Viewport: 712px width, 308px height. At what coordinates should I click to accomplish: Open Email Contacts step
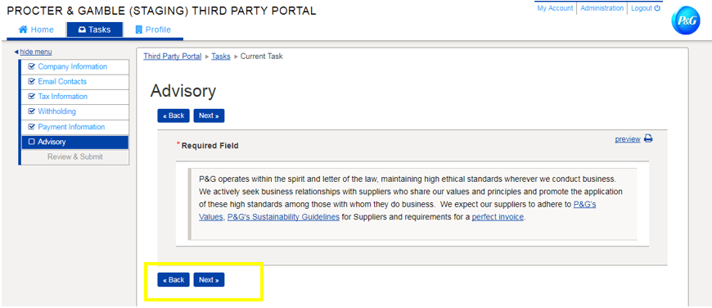(x=75, y=82)
